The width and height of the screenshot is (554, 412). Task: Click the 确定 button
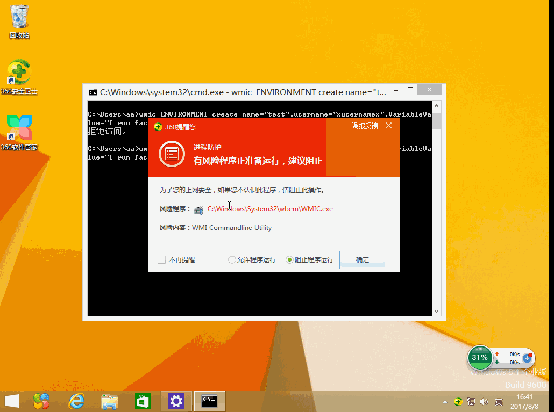tap(363, 260)
